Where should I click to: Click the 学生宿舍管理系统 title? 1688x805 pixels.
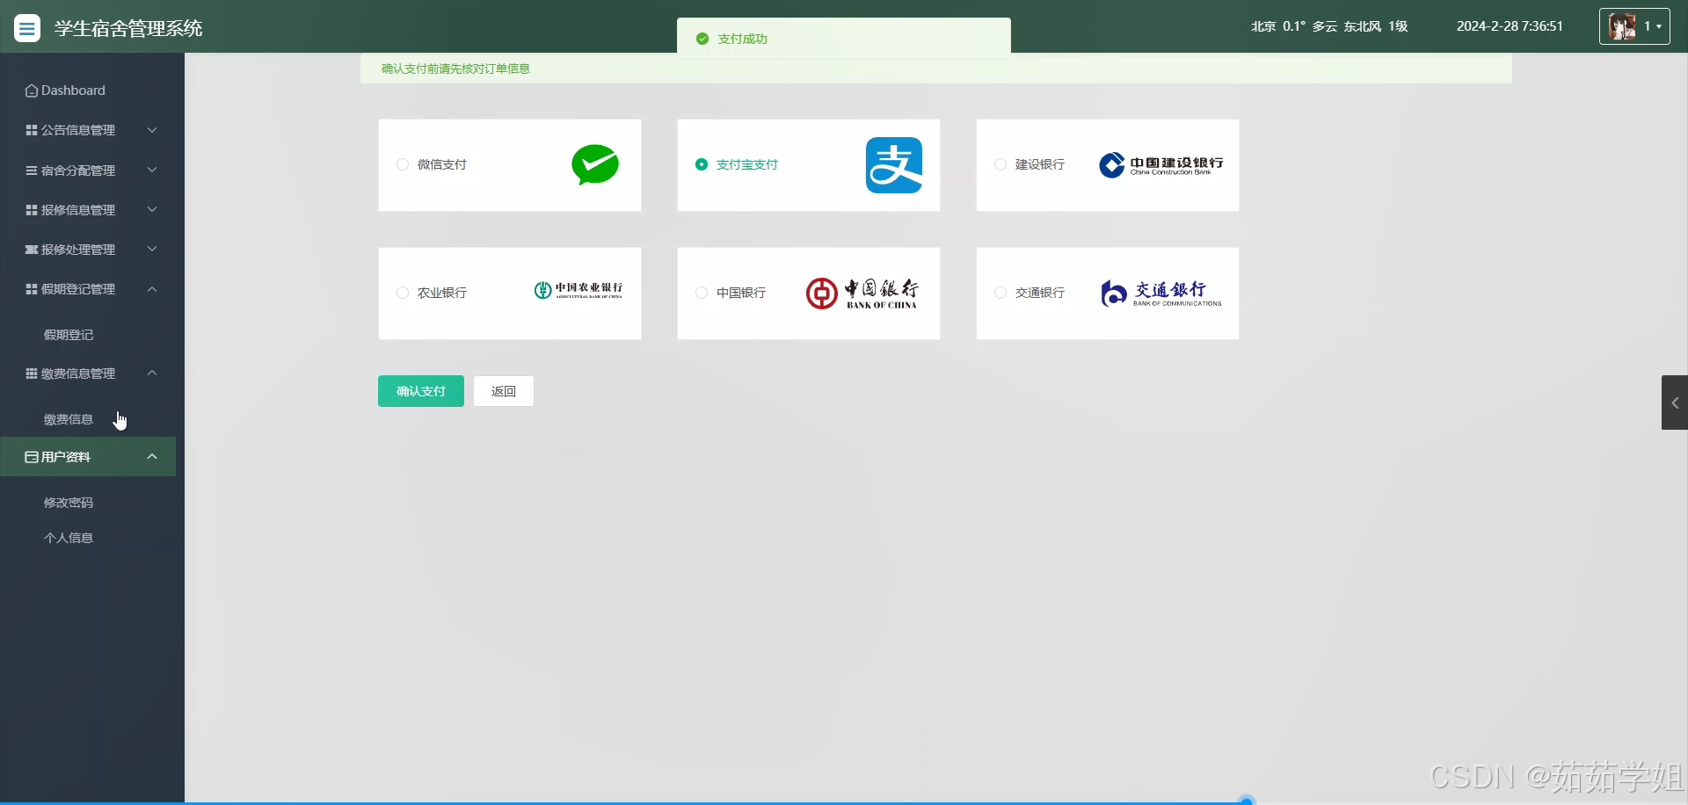tap(128, 28)
